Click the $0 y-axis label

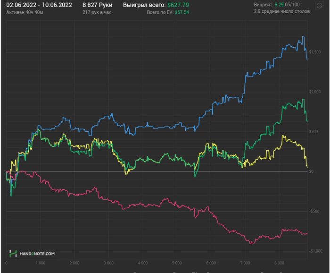tap(311, 171)
